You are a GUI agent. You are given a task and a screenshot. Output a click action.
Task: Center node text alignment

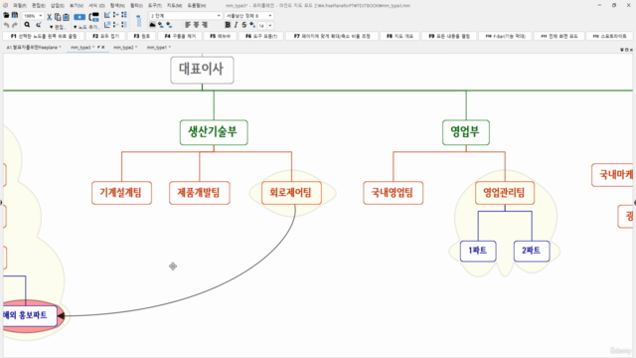point(197,25)
